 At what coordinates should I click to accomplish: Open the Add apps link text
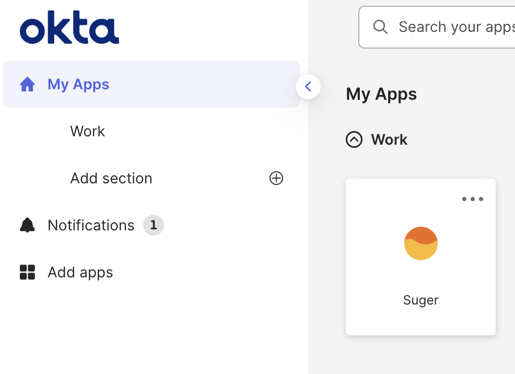(80, 272)
